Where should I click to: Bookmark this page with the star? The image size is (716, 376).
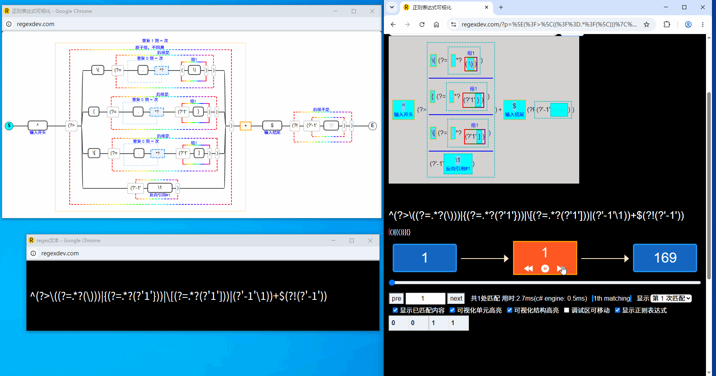coord(647,24)
